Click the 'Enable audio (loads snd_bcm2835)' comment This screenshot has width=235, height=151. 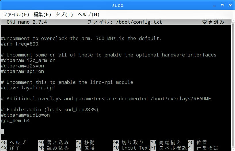pos(49,110)
